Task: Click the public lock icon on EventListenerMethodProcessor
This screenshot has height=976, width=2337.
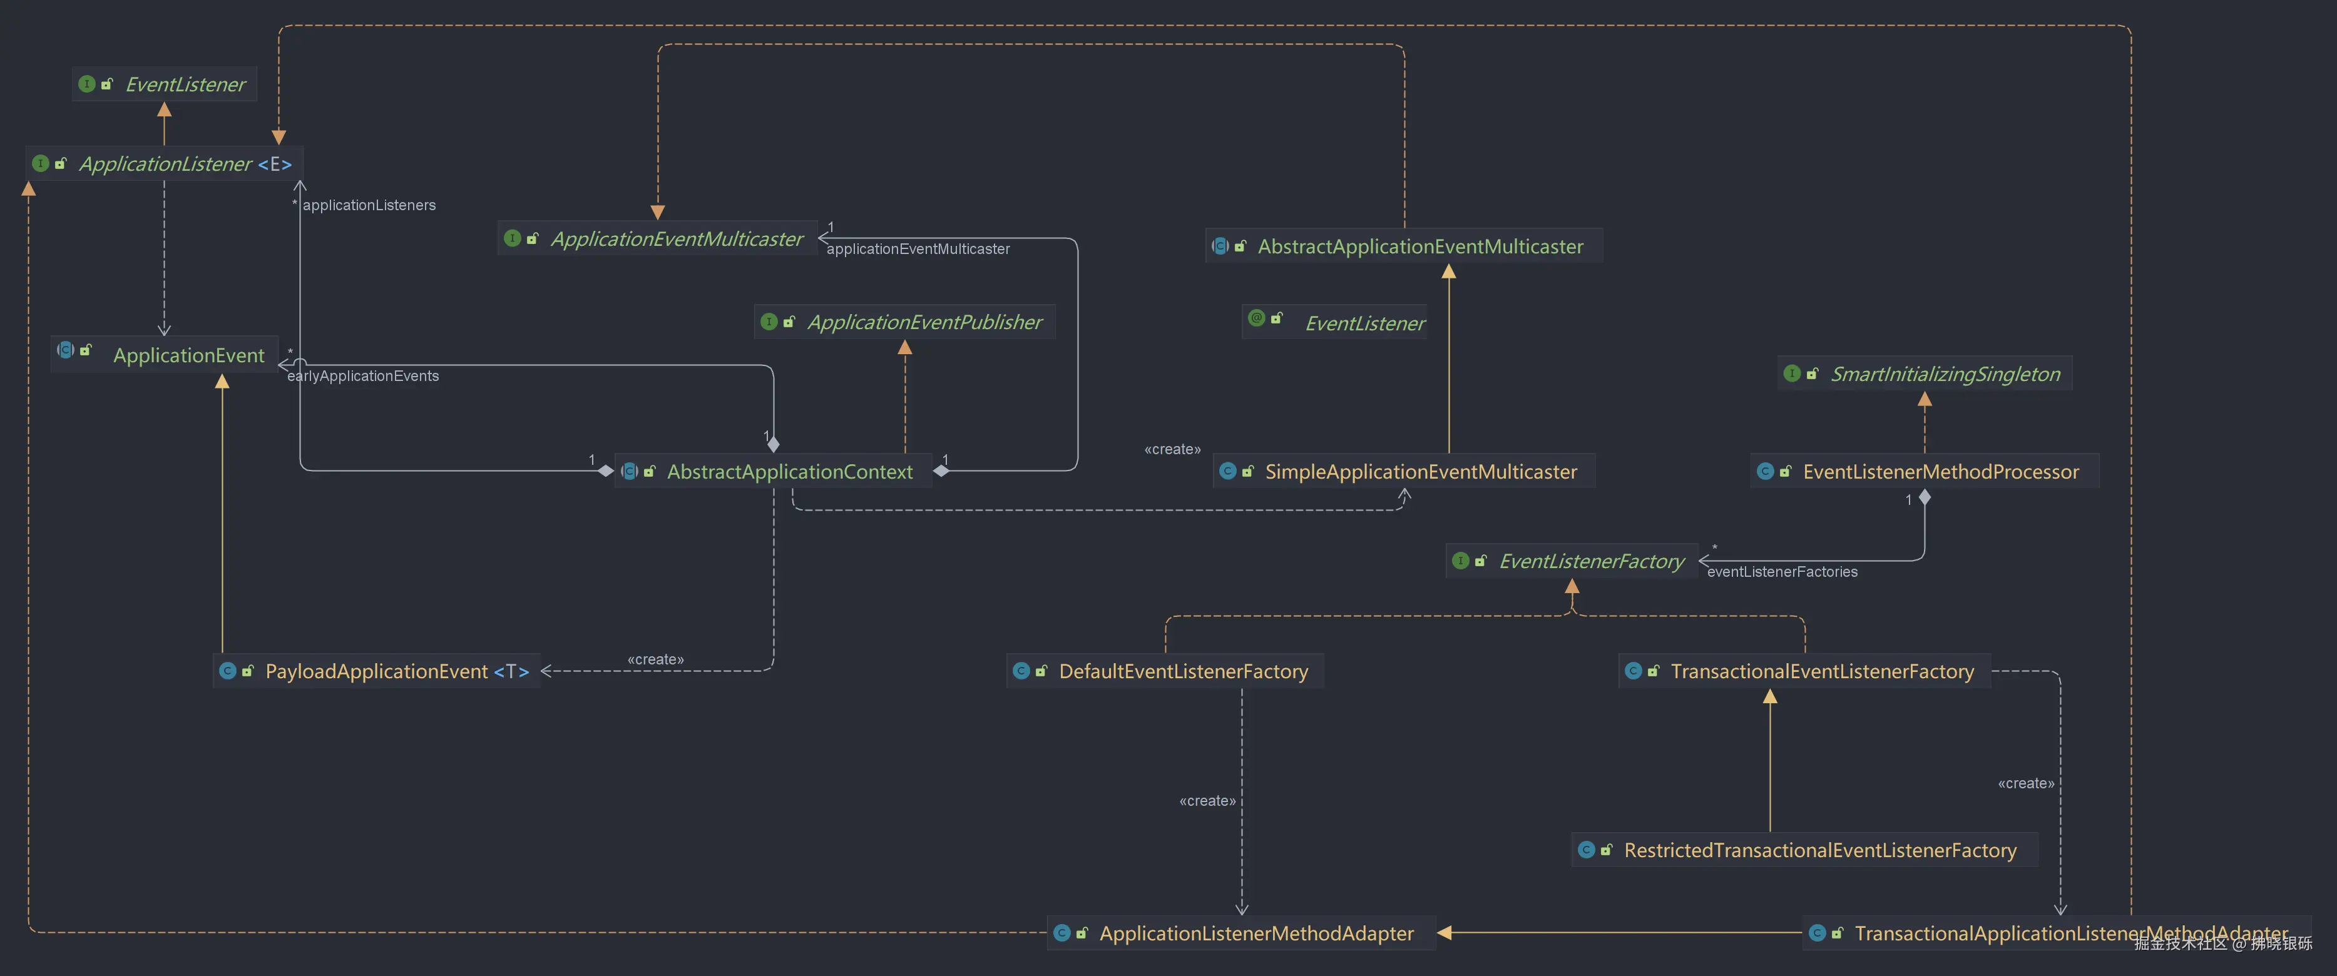Action: click(x=1786, y=472)
